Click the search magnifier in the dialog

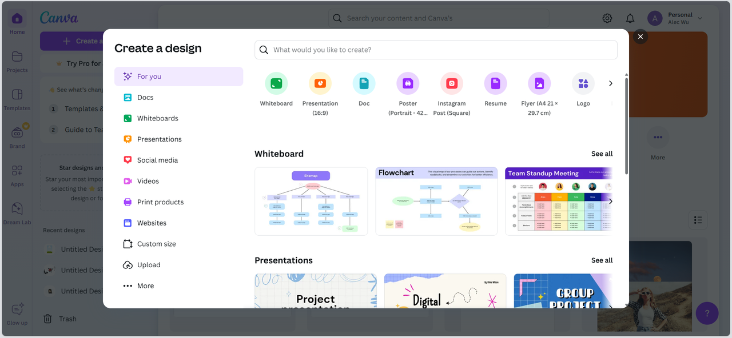tap(264, 50)
